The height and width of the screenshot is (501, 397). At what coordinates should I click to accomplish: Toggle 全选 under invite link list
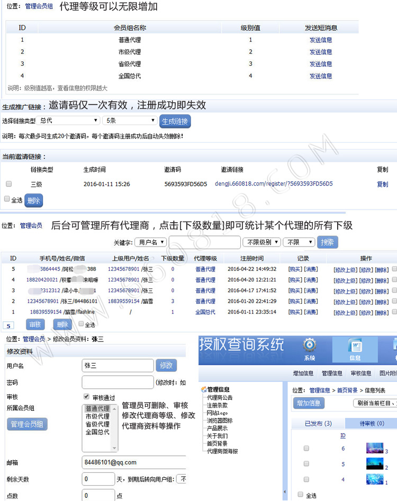7,199
